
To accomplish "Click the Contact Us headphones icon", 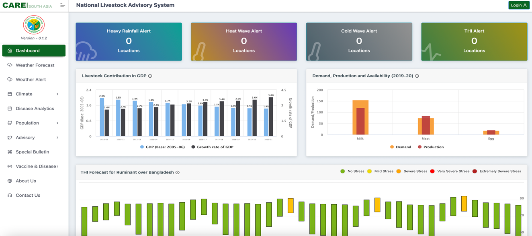I will [x=10, y=195].
